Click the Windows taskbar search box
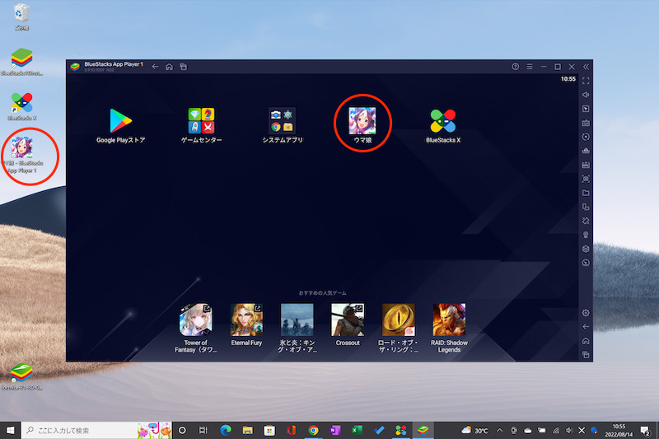 78,430
